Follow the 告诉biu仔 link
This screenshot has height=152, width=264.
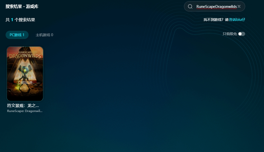point(237,20)
